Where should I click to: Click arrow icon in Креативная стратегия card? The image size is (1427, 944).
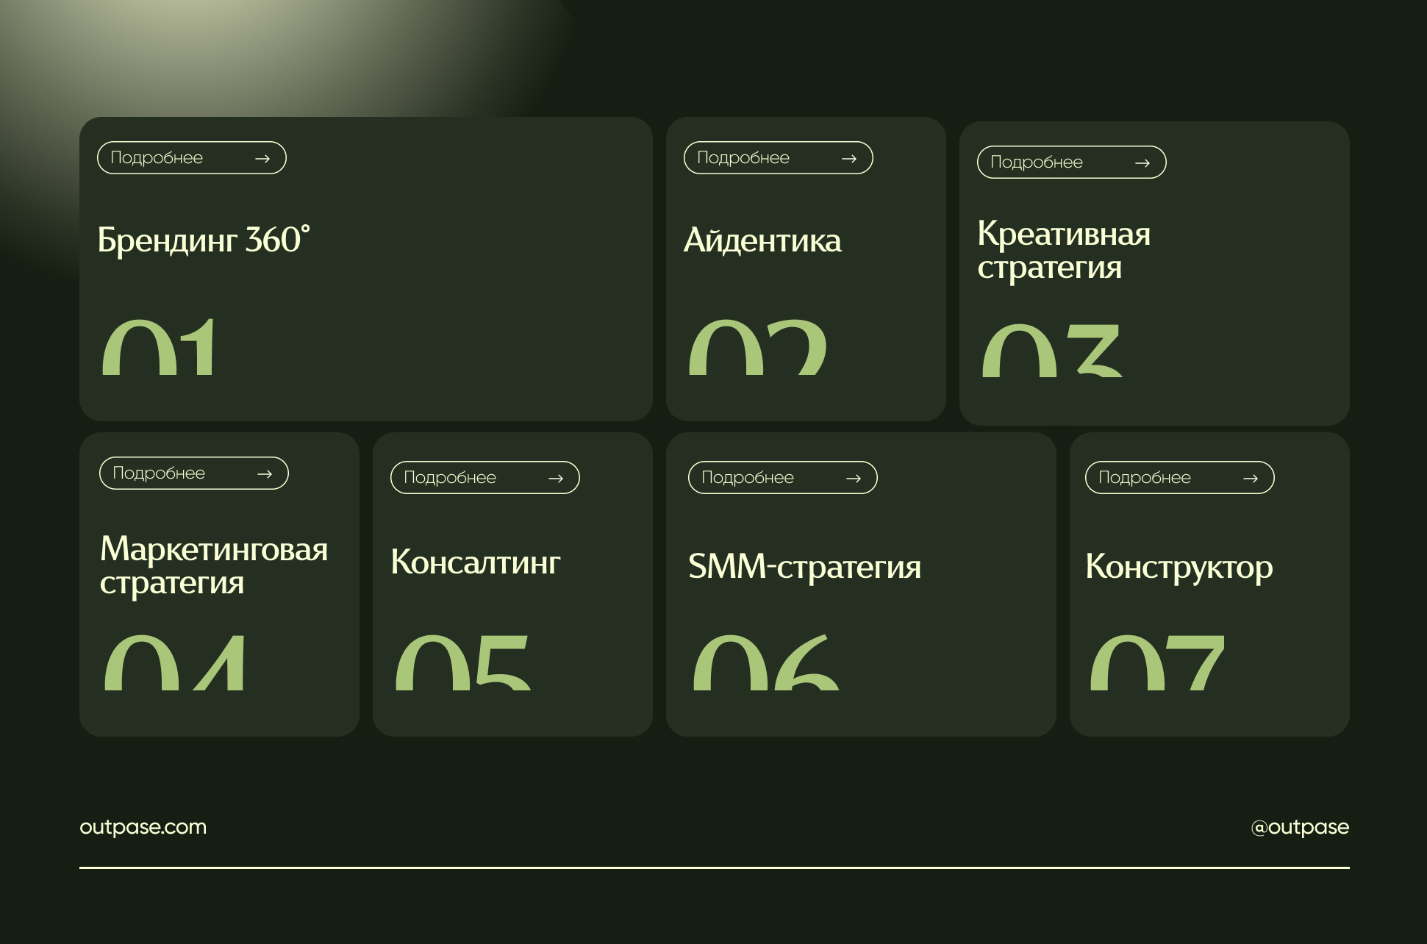coord(1142,163)
